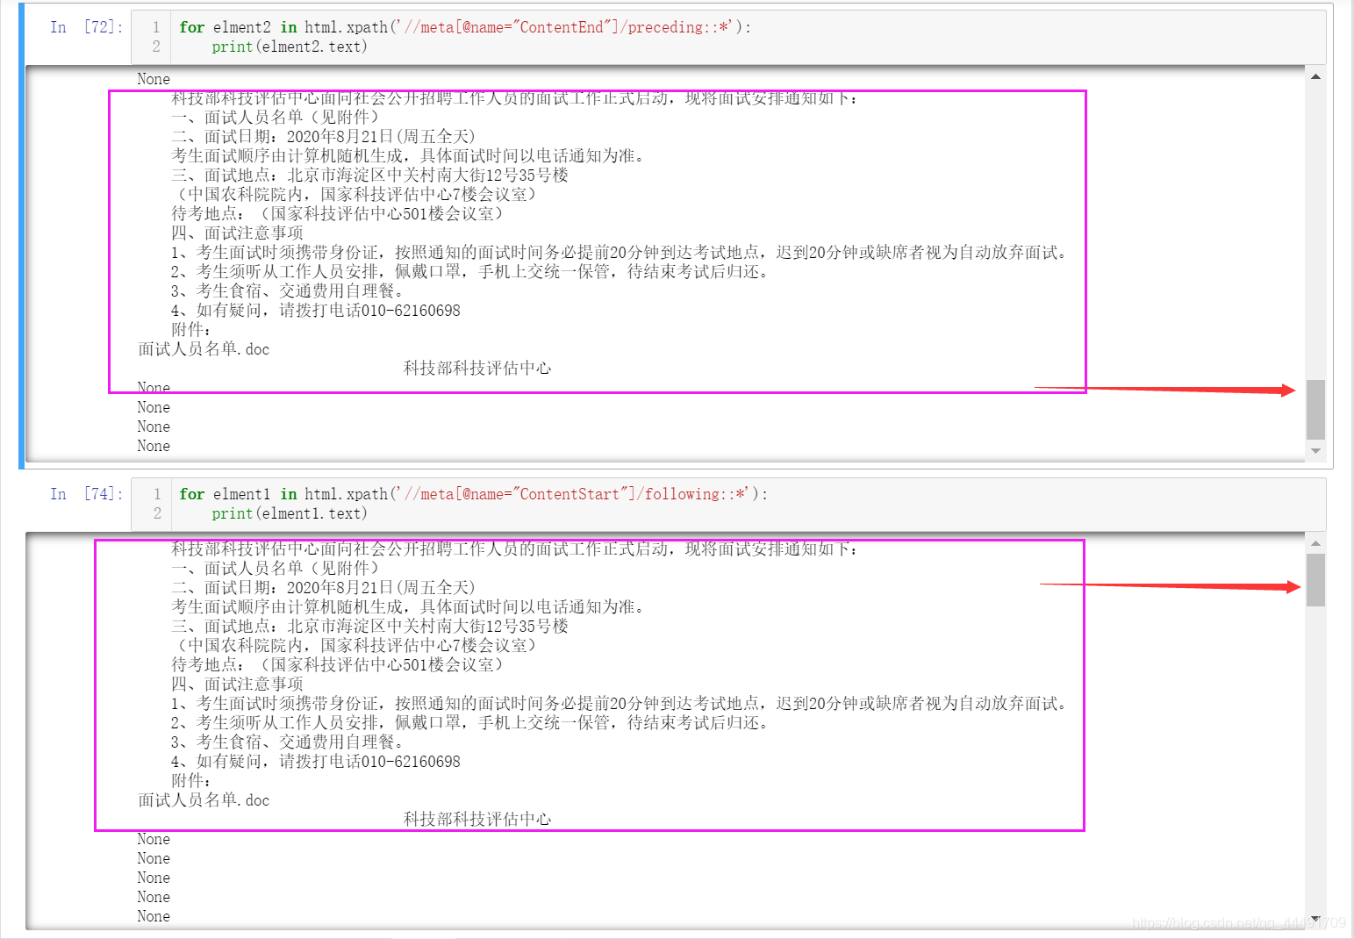This screenshot has width=1354, height=939.
Task: Click the ContentEnd xpath string in cell 72
Action: 565,27
